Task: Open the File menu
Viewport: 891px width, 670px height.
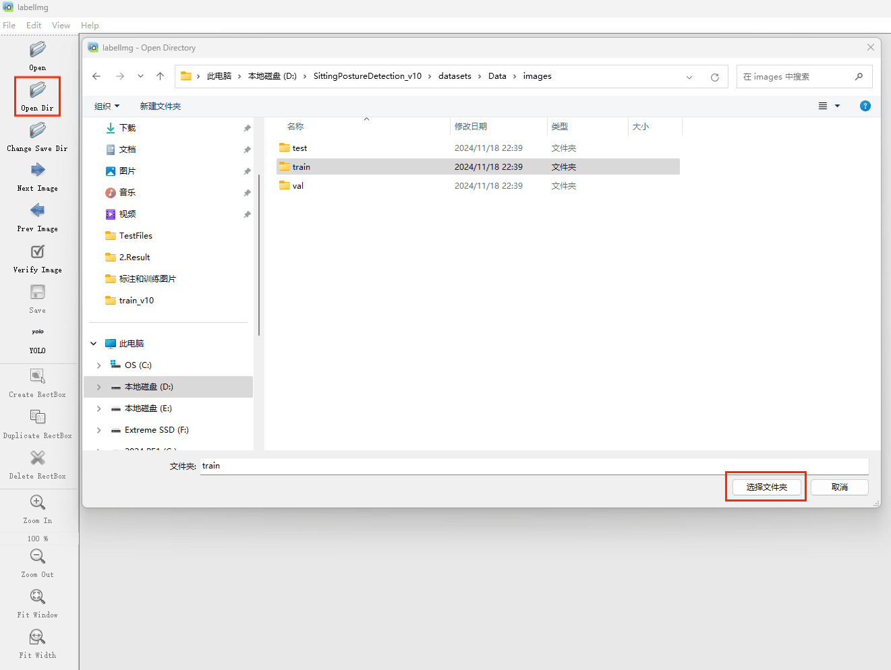Action: [9, 26]
